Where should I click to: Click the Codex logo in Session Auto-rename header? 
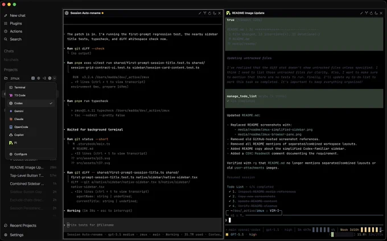click(x=67, y=13)
